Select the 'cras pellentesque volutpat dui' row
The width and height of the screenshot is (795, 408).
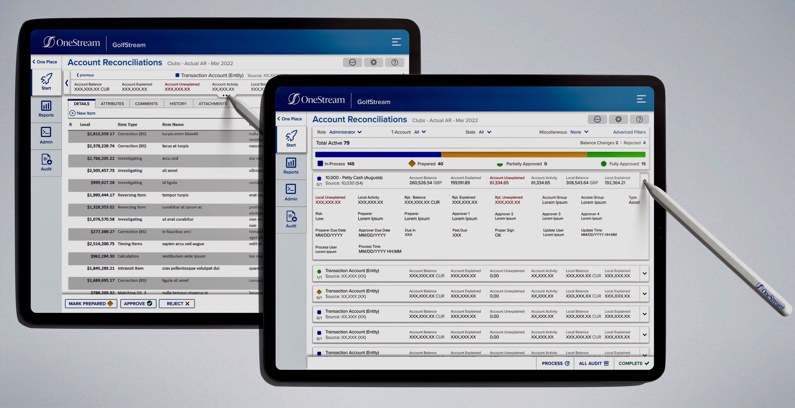tap(165, 271)
